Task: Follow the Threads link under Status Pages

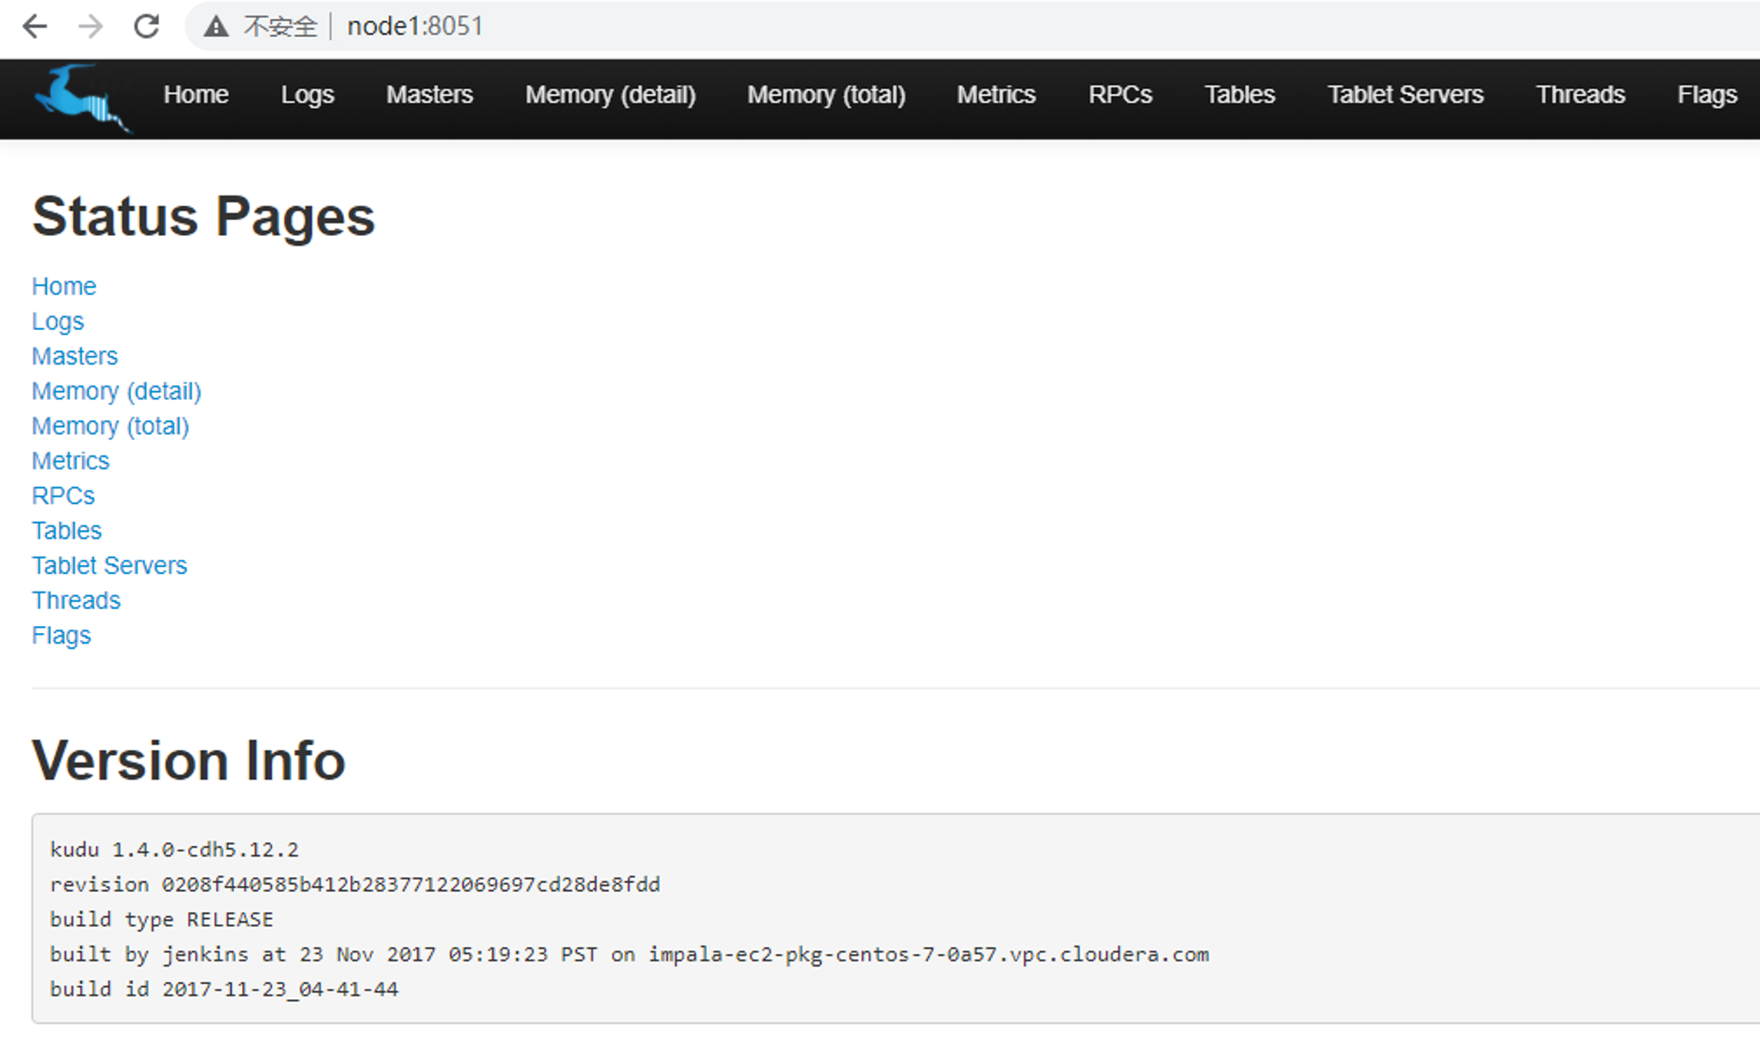Action: 77,600
